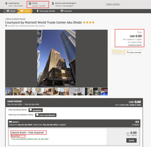Click the Payment card icon
Viewport: 151px width, 147px height.
coord(62,11)
